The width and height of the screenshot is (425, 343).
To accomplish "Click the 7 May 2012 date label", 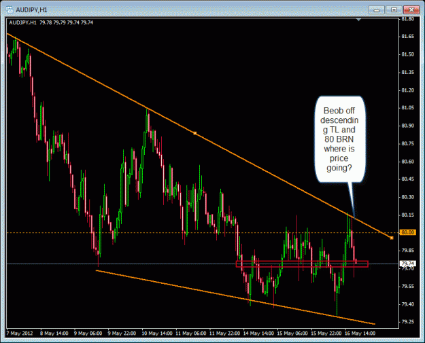I will point(20,333).
